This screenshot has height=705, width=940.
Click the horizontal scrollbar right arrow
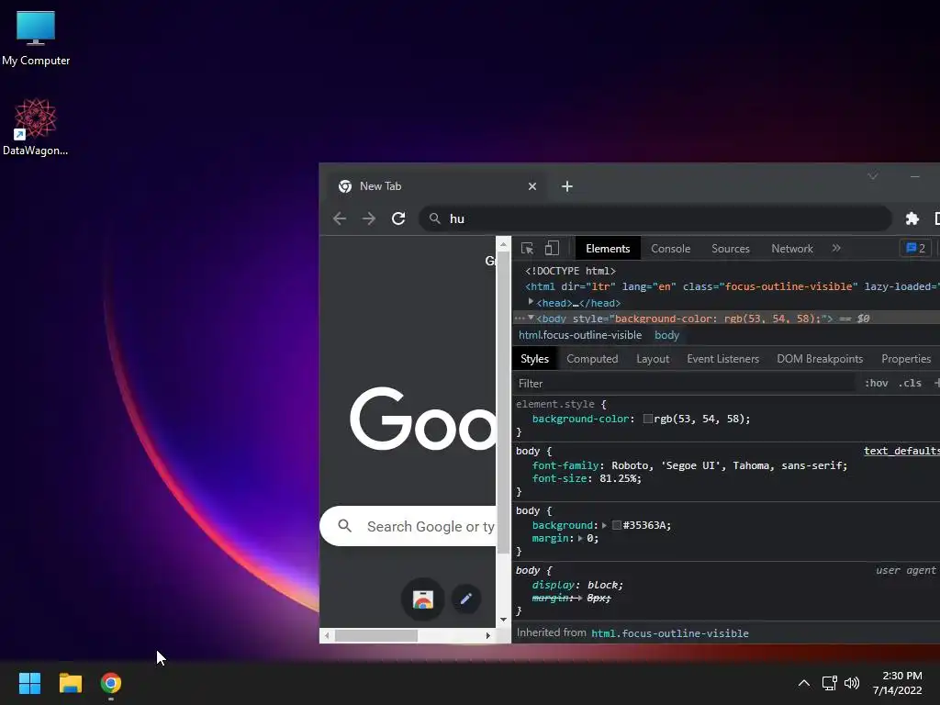point(488,635)
